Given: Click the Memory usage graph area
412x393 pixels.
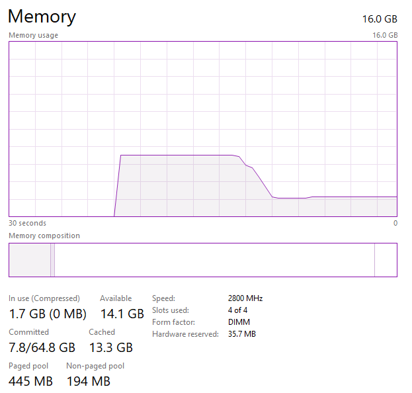Looking at the screenshot, I should 202,129.
